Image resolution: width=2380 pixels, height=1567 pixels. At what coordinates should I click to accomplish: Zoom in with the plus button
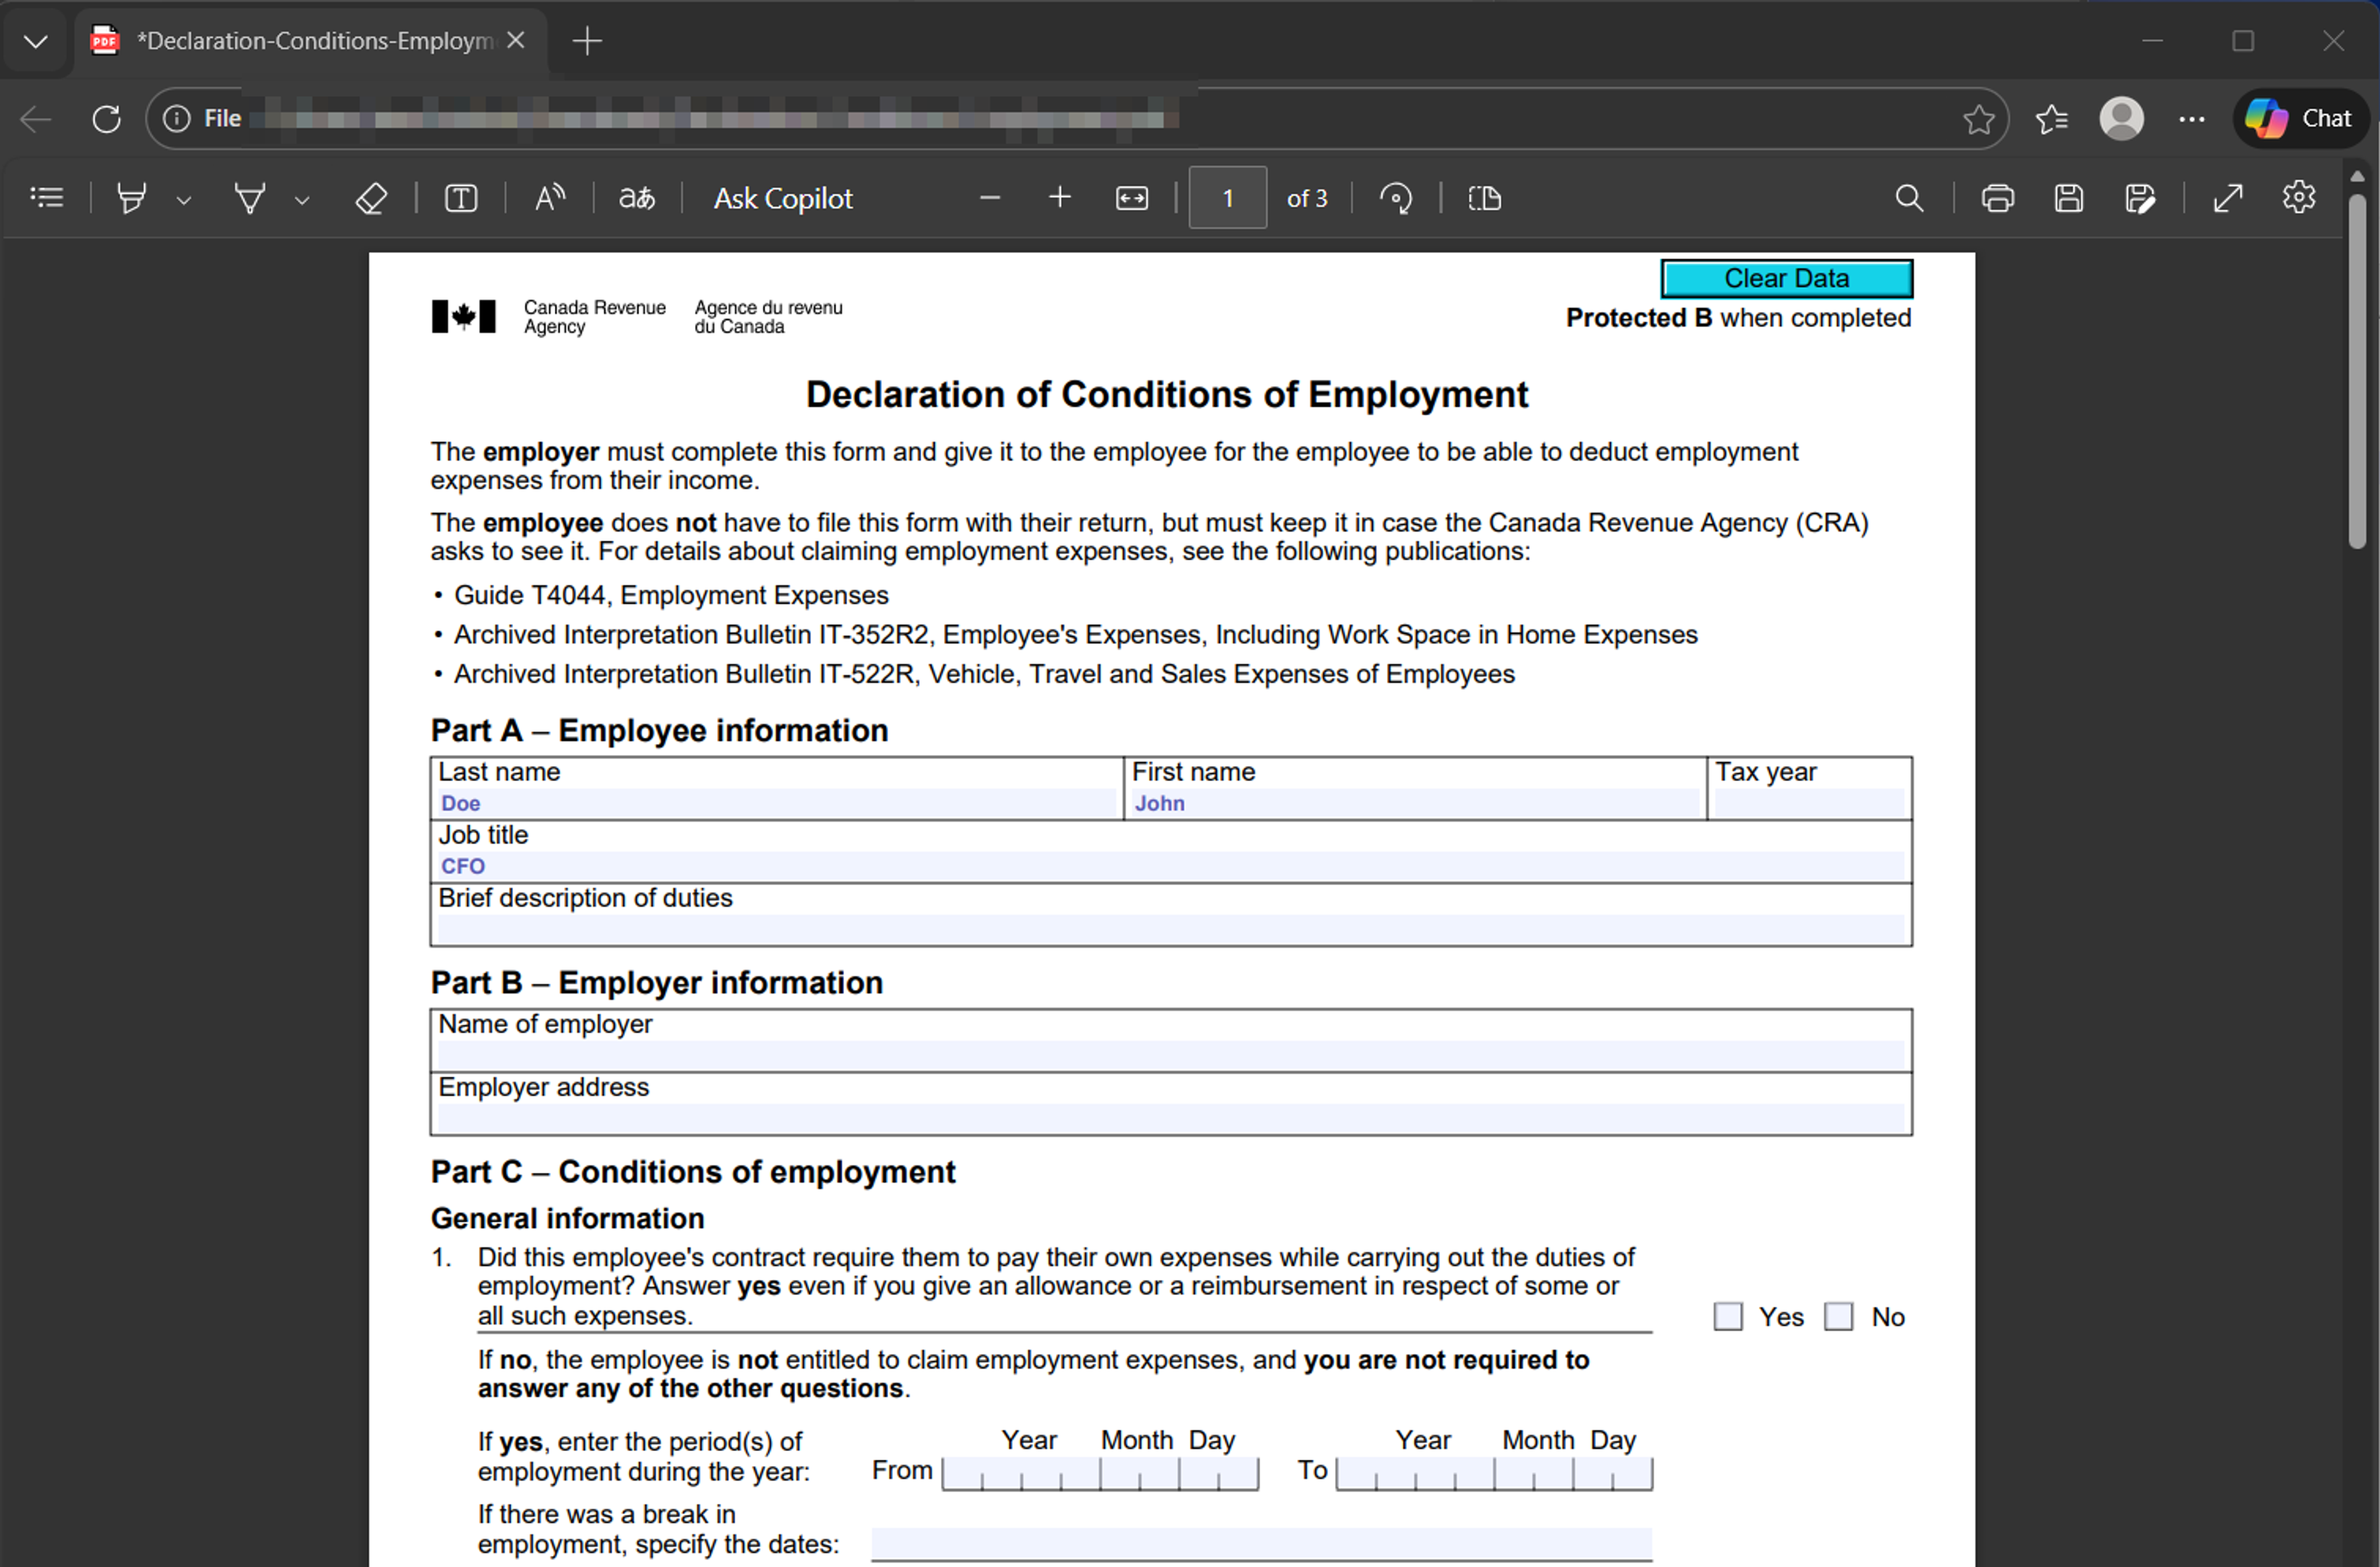tap(1060, 198)
